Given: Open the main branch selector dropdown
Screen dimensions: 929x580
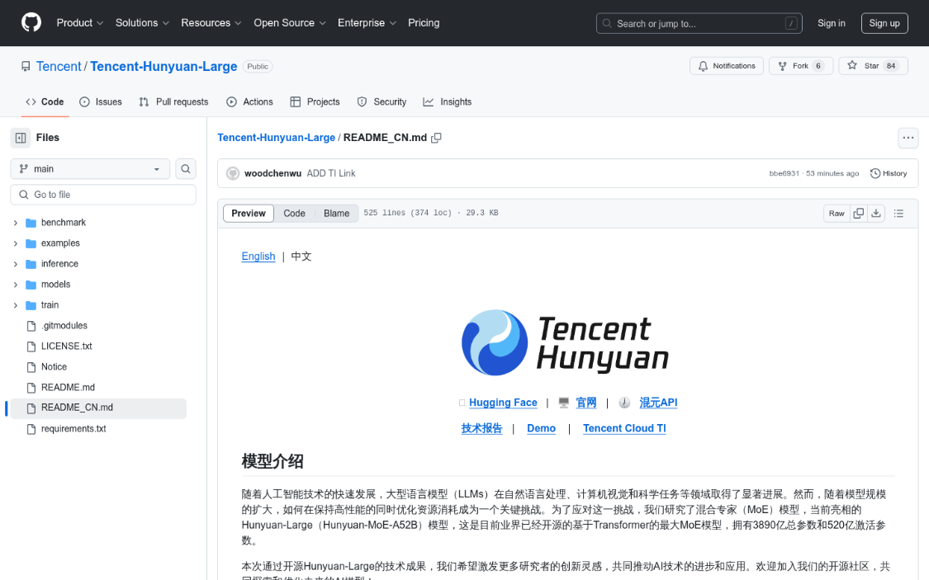Looking at the screenshot, I should click(89, 168).
